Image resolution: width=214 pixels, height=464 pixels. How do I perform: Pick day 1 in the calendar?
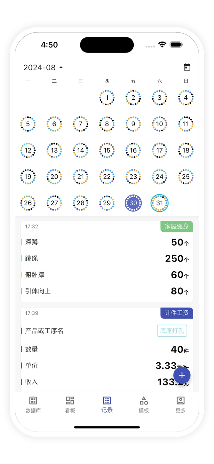[x=107, y=98]
